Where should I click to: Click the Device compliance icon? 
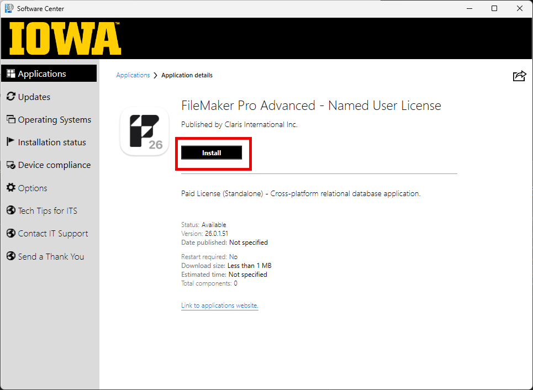click(11, 165)
